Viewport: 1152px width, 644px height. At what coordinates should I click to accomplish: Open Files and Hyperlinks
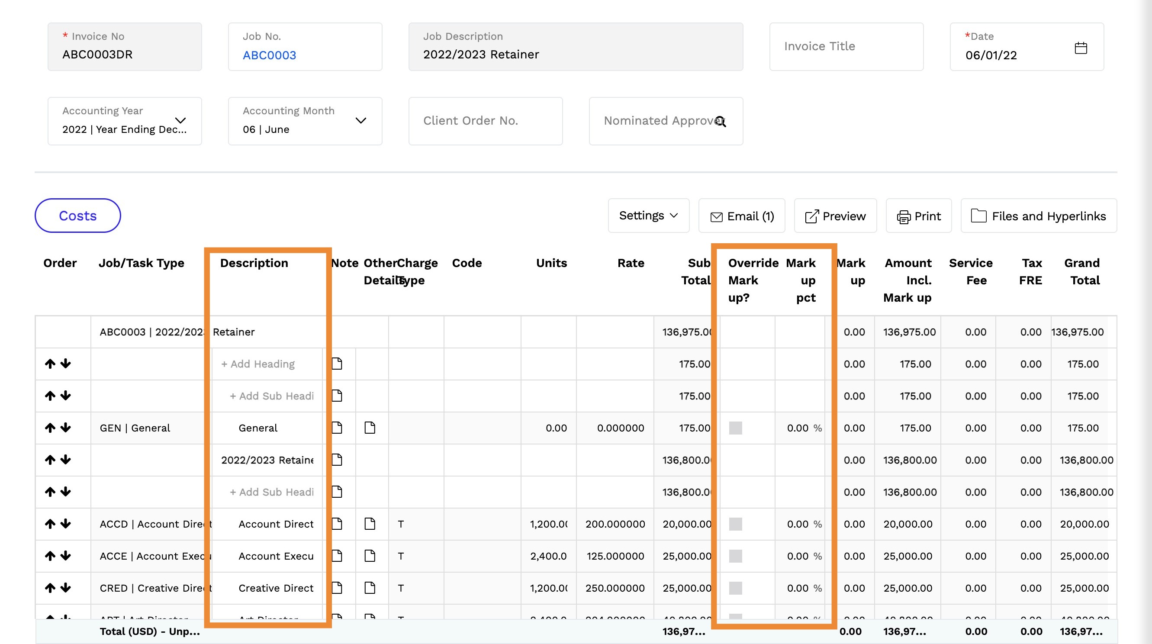point(1039,216)
